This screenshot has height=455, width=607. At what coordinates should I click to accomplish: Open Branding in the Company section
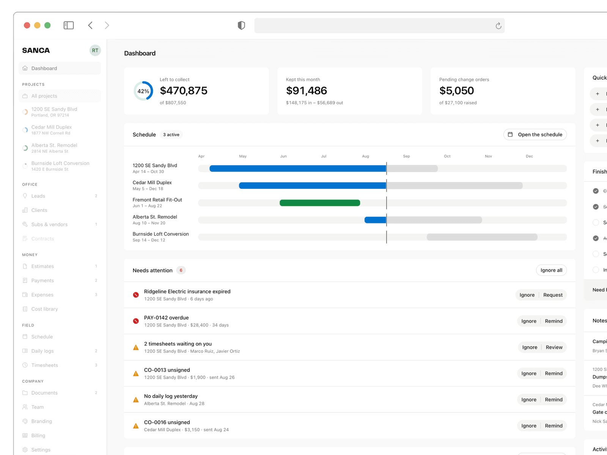click(x=60, y=421)
